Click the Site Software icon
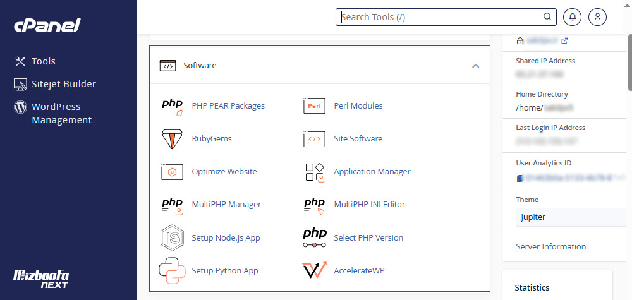Screen dimensions: 632x300 (x=314, y=139)
